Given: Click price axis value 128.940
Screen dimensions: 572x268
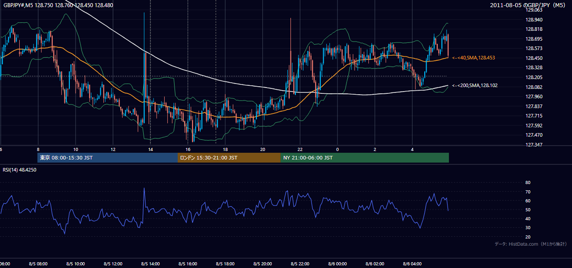Looking at the screenshot, I should (534, 20).
